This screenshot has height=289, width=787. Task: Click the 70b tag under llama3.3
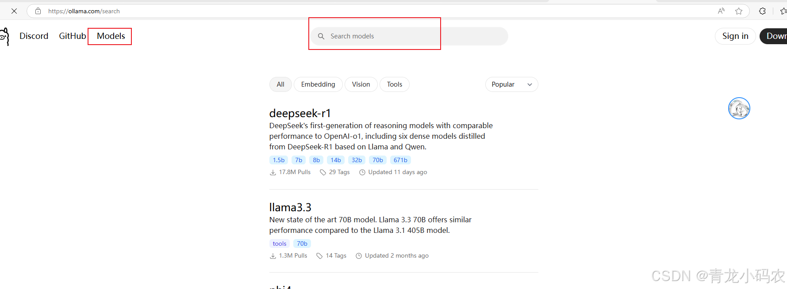tap(302, 243)
